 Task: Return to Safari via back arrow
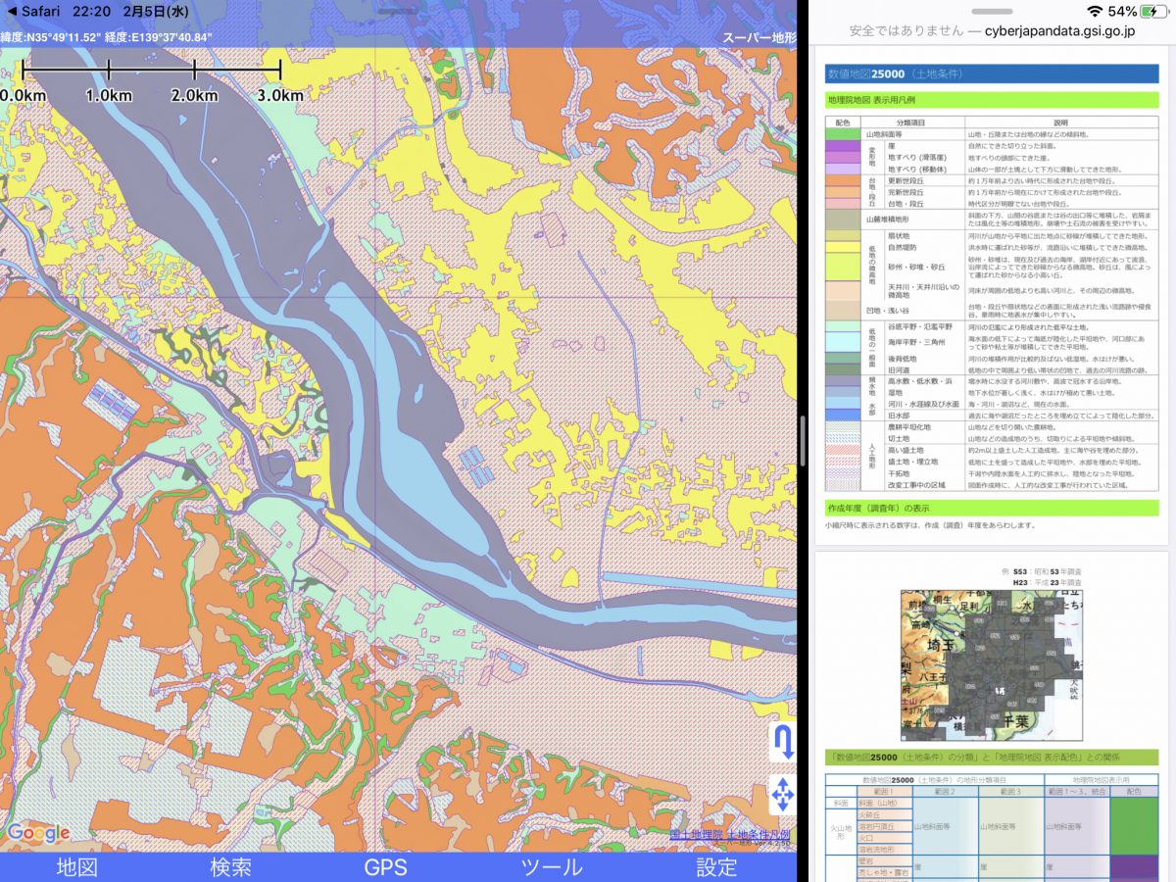(x=33, y=12)
